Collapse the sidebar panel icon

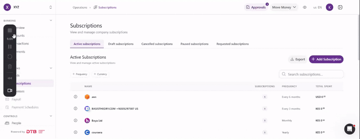pyautogui.click(x=340, y=7)
